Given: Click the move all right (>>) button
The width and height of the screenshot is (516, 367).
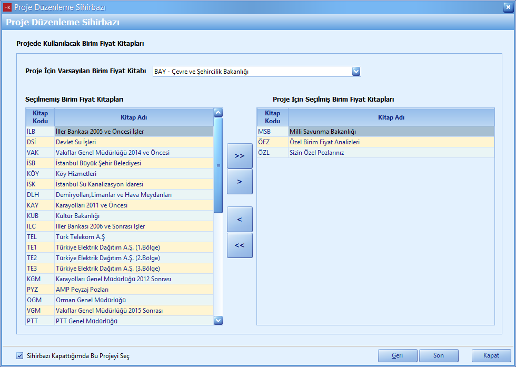Looking at the screenshot, I should [240, 156].
